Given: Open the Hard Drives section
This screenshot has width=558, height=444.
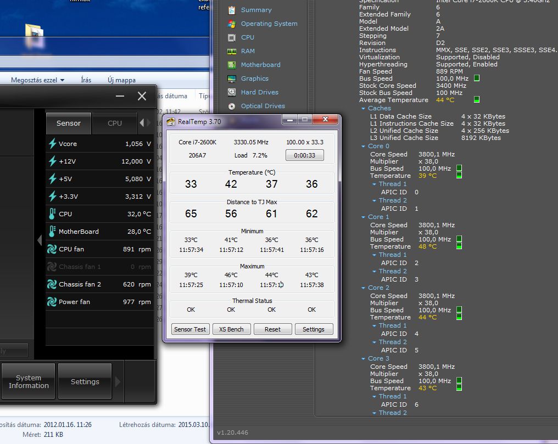Looking at the screenshot, I should coord(259,92).
